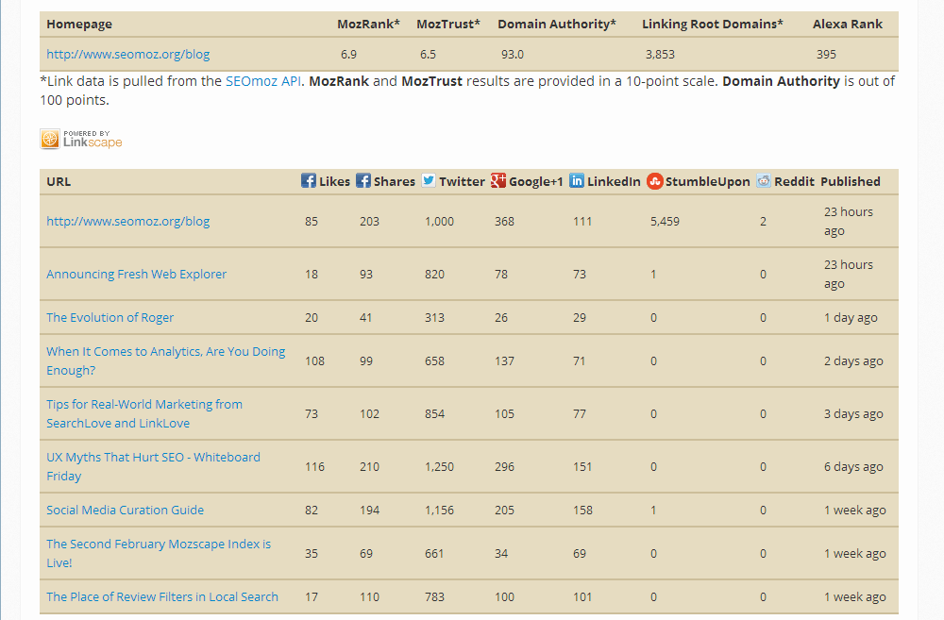Click the Published column header
944x620 pixels.
click(x=850, y=181)
